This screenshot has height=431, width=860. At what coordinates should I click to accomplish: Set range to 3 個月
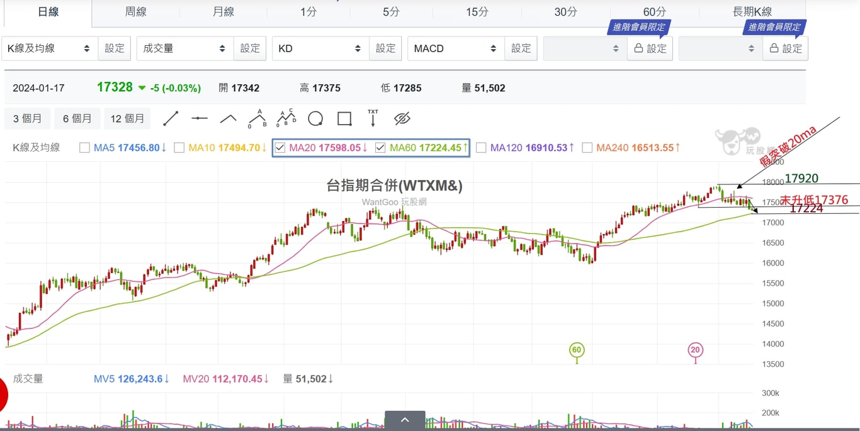(27, 118)
